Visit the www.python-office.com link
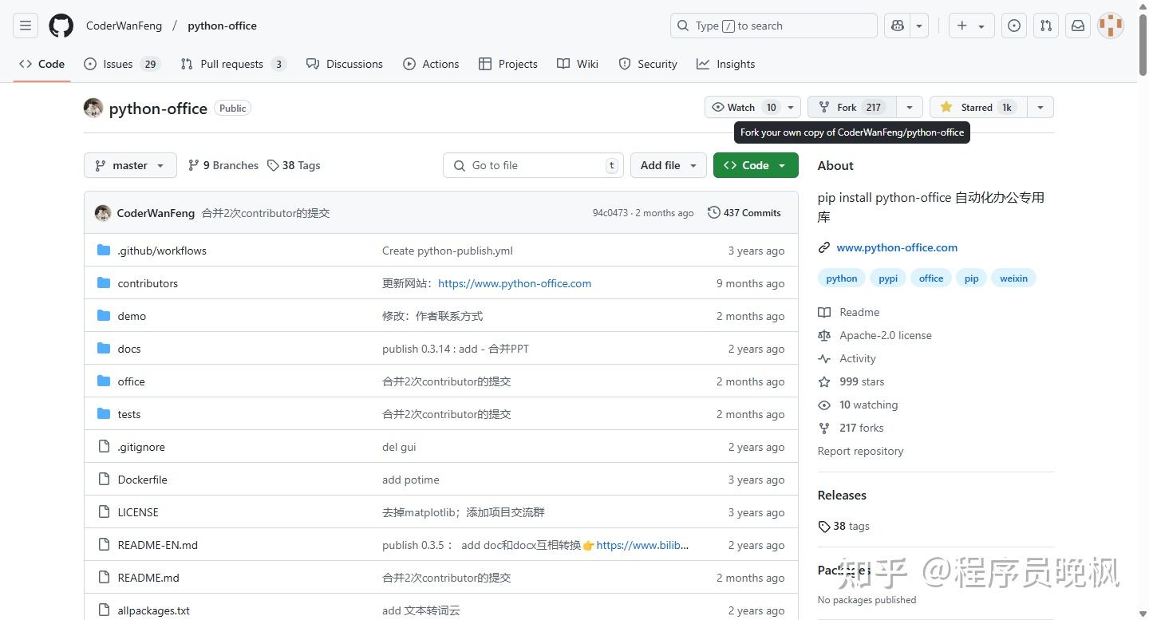Viewport: 1149px width, 620px height. (896, 247)
